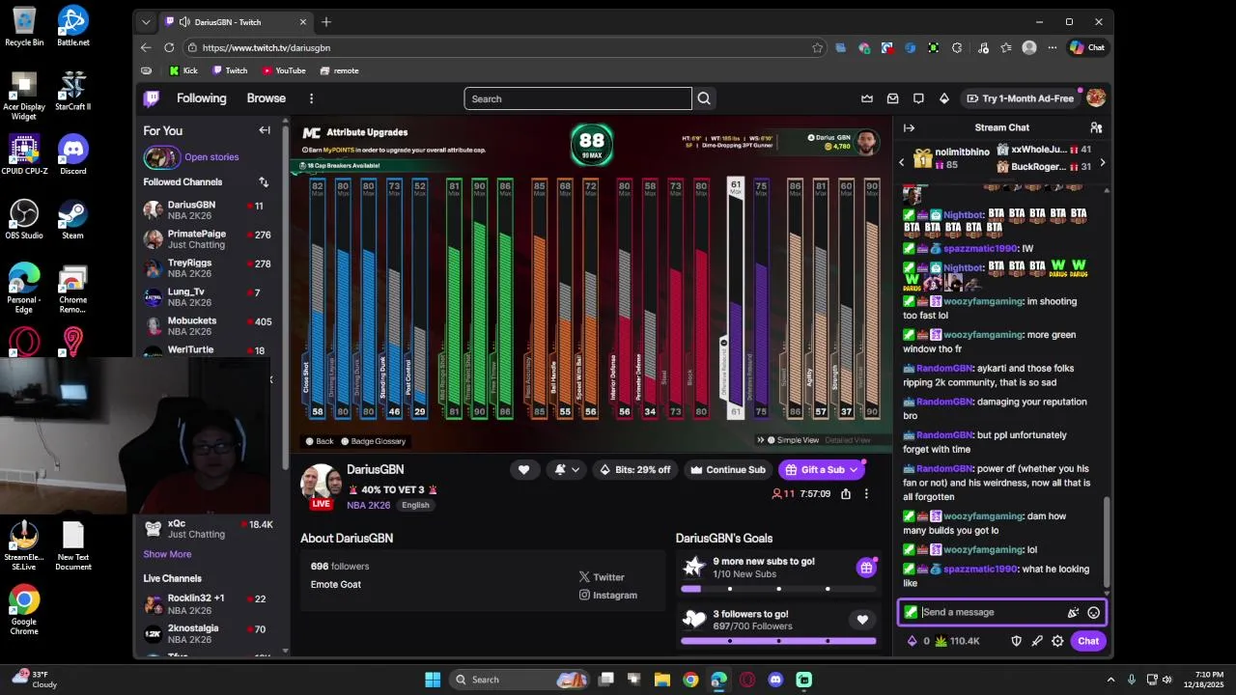The height and width of the screenshot is (695, 1236).
Task: Click Try 1-Month Ad-Free button
Action: [1020, 98]
